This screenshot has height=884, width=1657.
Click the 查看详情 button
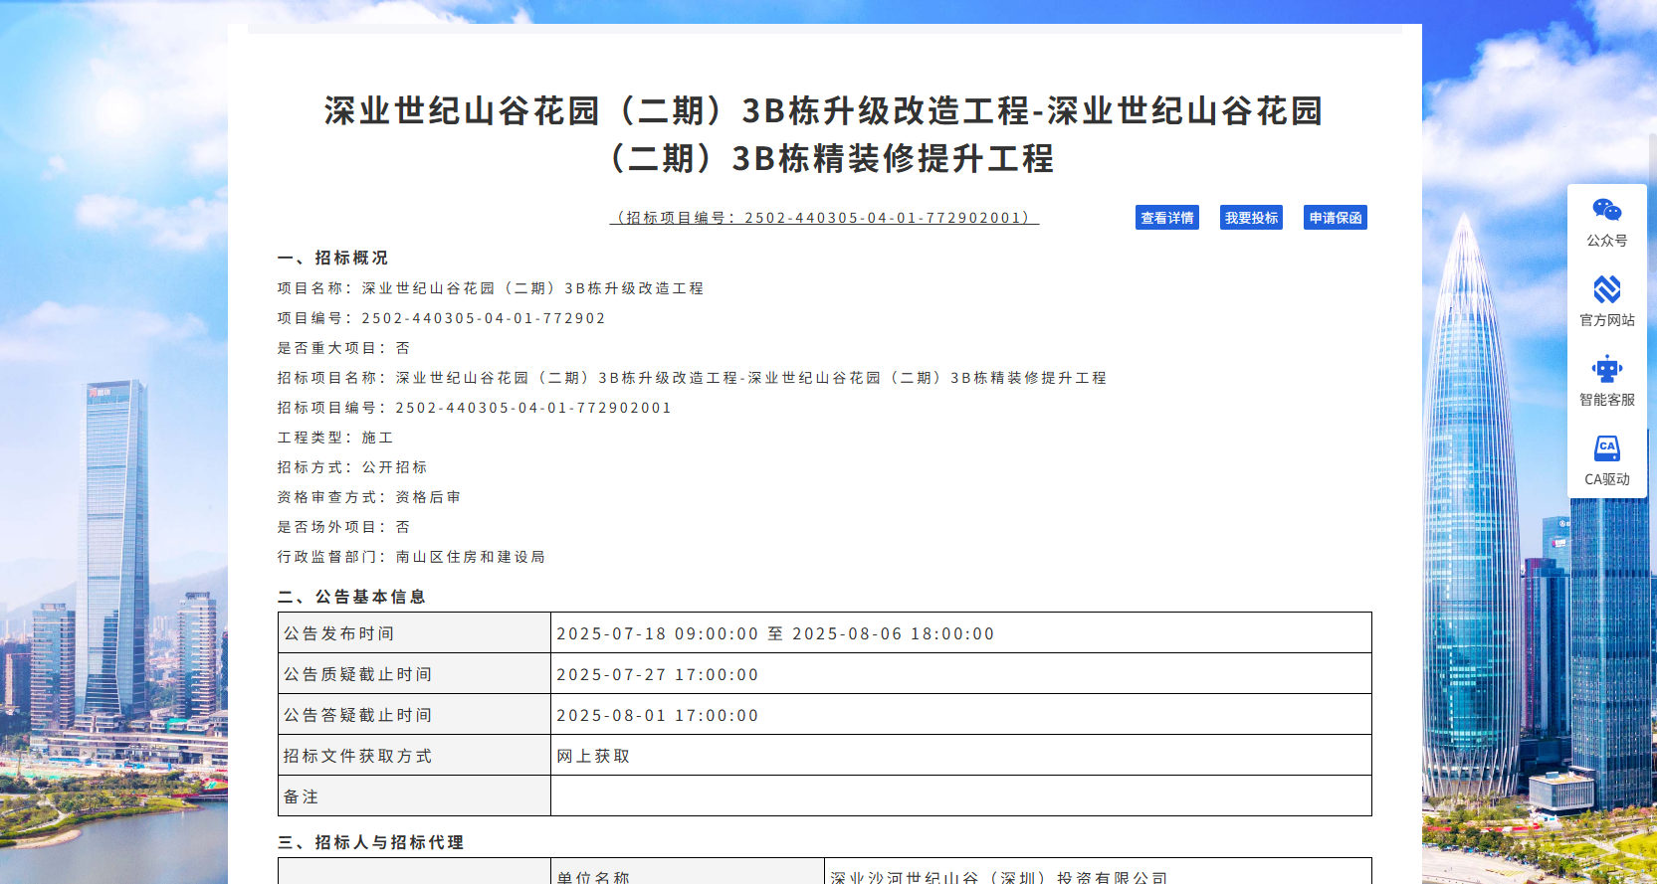[x=1167, y=218]
